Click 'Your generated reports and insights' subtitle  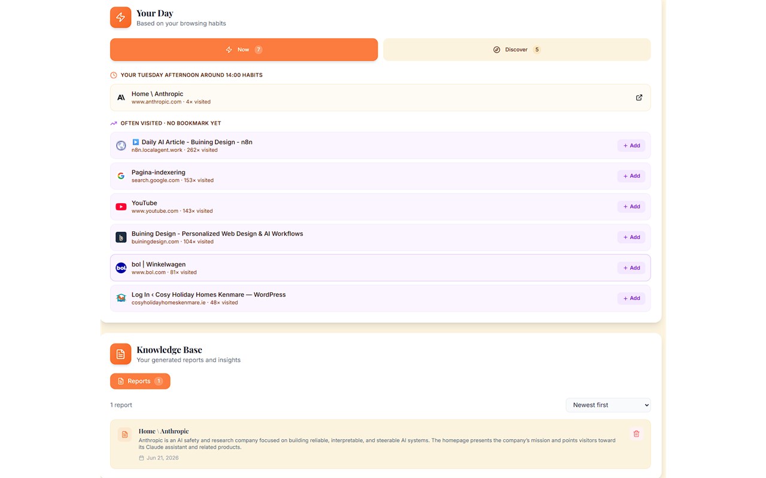(189, 360)
